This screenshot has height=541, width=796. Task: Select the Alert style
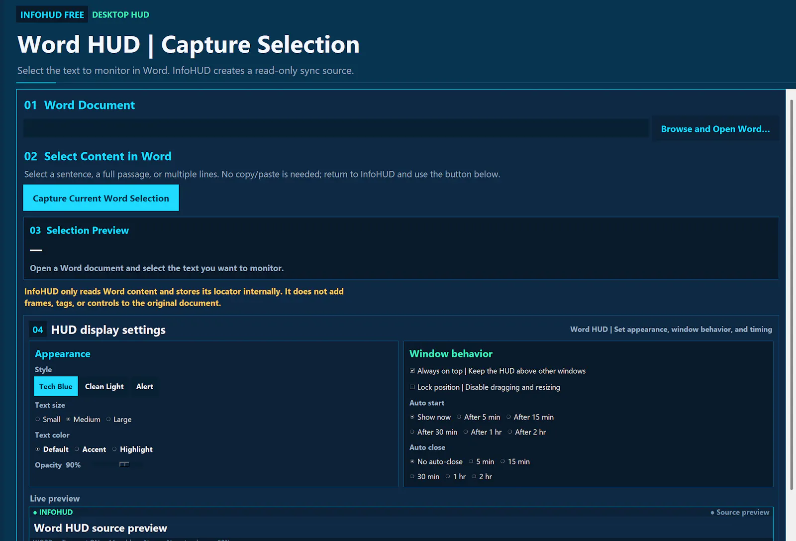point(145,386)
